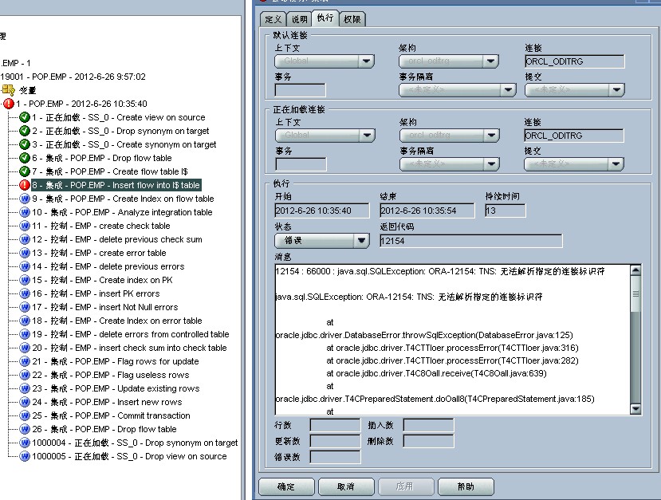
Task: Click the 取消 button
Action: click(x=346, y=486)
